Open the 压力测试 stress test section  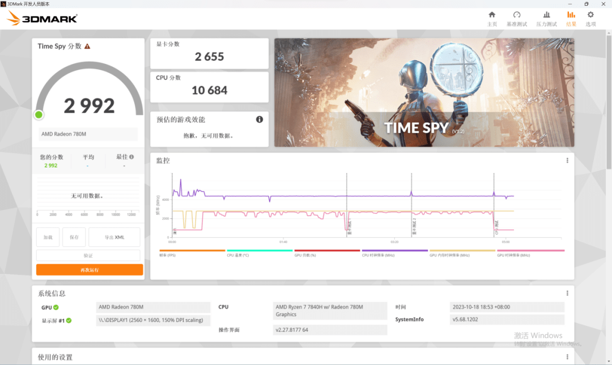point(546,19)
